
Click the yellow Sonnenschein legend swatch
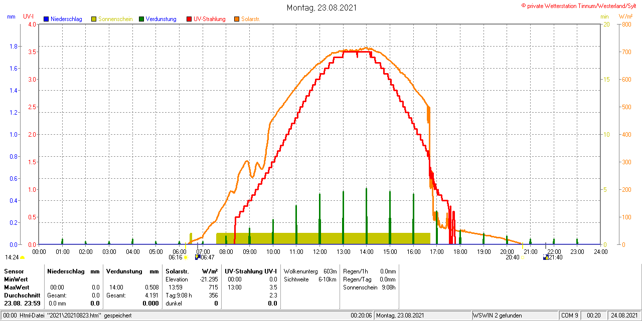tap(94, 19)
